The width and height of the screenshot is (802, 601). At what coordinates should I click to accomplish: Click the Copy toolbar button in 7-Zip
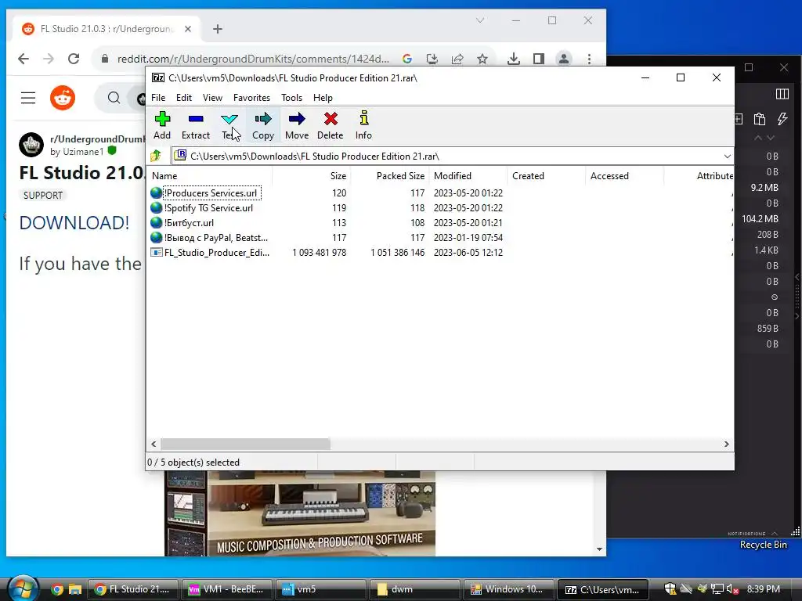tap(263, 125)
